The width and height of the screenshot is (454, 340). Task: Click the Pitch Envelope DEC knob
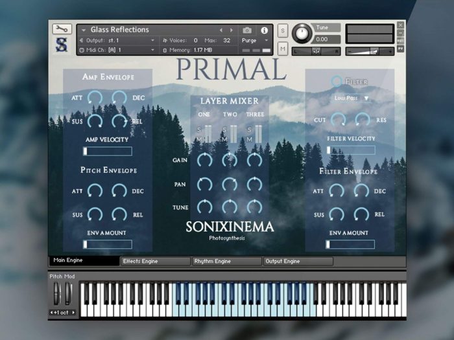click(x=119, y=191)
